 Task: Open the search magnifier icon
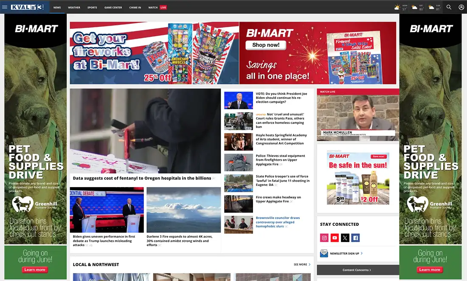[x=449, y=7]
